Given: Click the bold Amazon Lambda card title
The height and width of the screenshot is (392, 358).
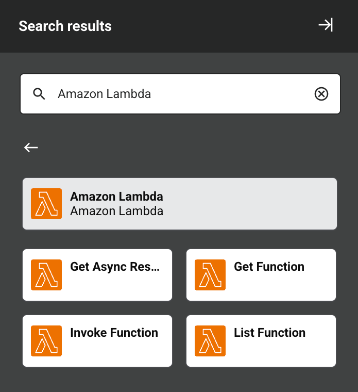Looking at the screenshot, I should click(116, 197).
